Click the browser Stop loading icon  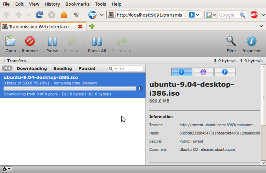pos(52,15)
